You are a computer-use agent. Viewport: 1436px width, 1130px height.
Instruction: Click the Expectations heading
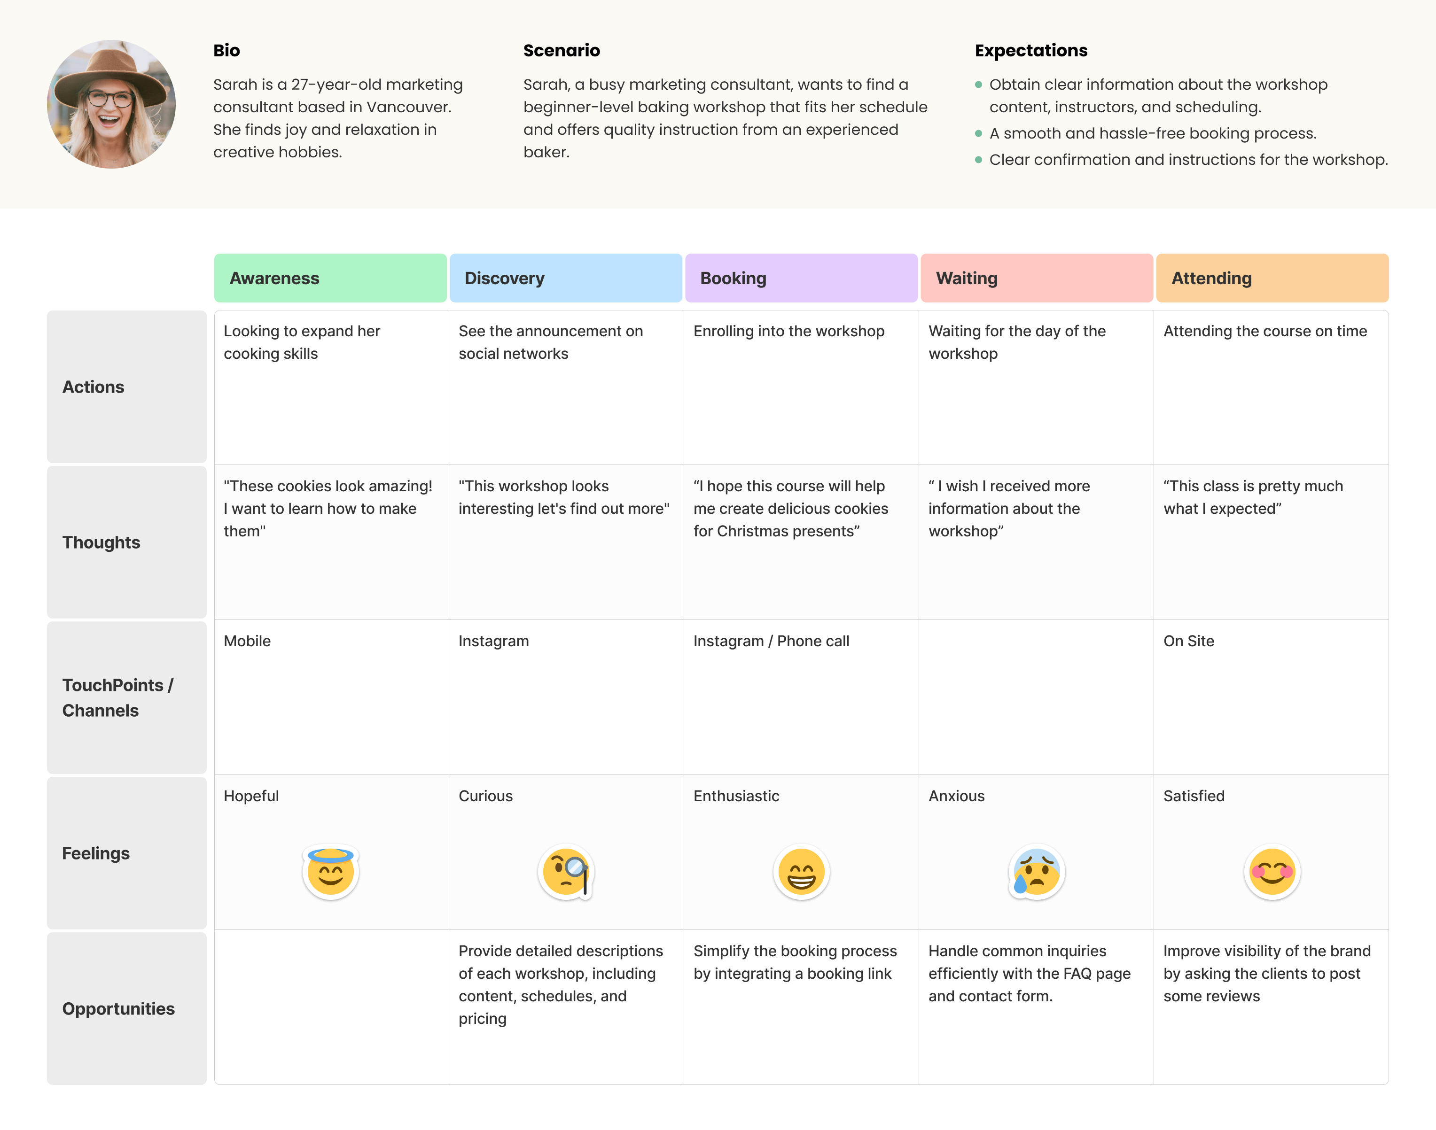pyautogui.click(x=1030, y=50)
